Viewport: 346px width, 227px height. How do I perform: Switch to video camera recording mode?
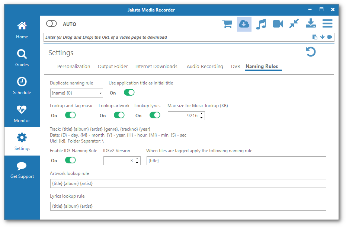[278, 24]
